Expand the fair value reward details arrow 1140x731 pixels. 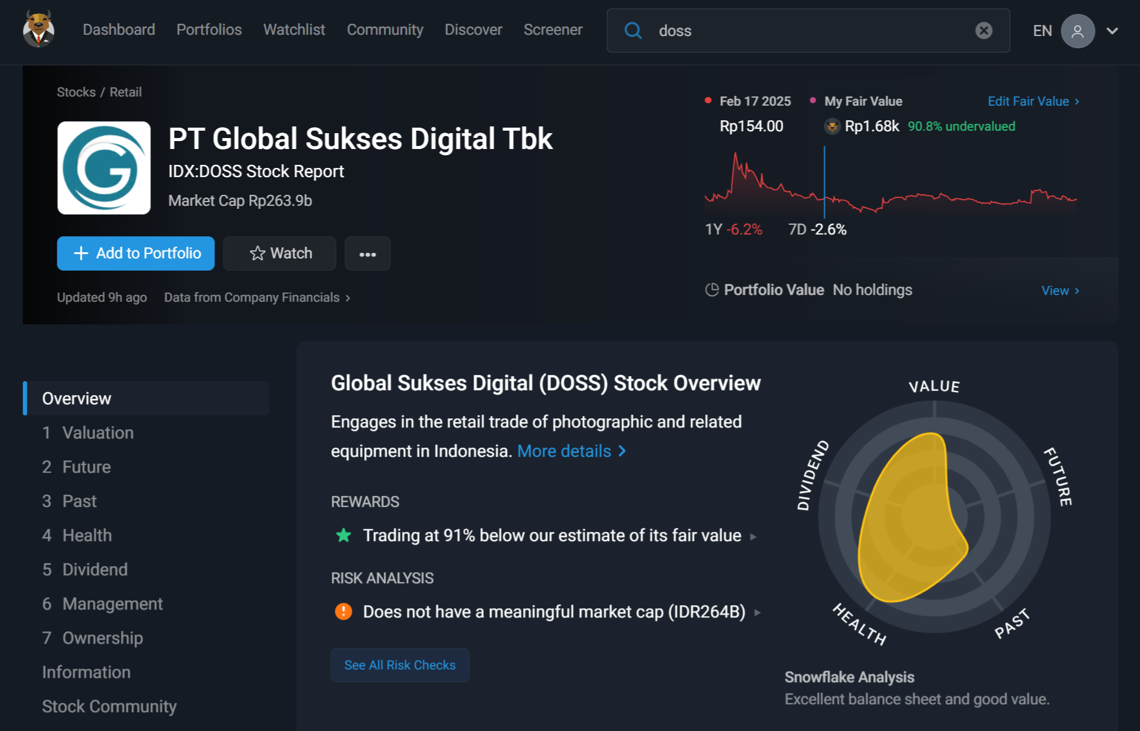[x=753, y=537]
